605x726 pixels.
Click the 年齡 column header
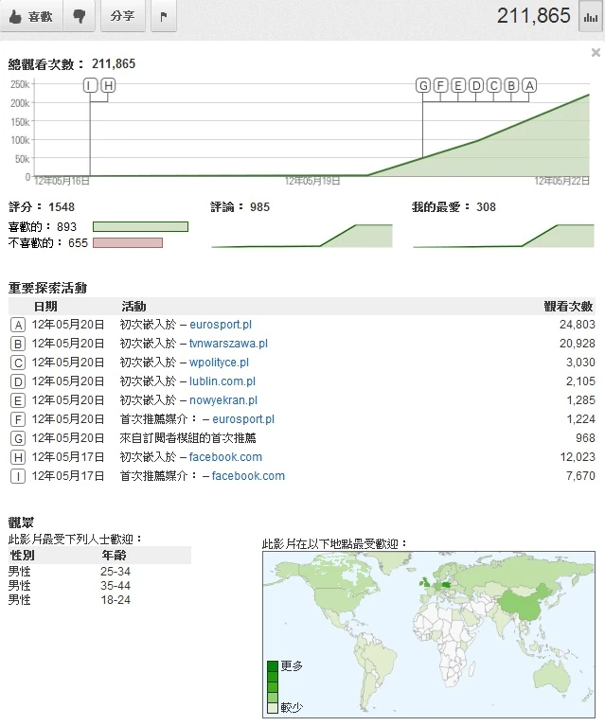click(x=114, y=556)
